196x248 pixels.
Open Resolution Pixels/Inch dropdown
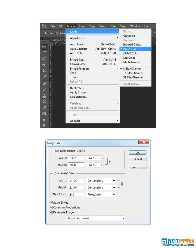(101, 194)
